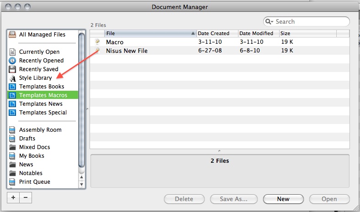Screen dimensions: 360x212
Task: Add a new group with plus button
Action: tap(13, 197)
